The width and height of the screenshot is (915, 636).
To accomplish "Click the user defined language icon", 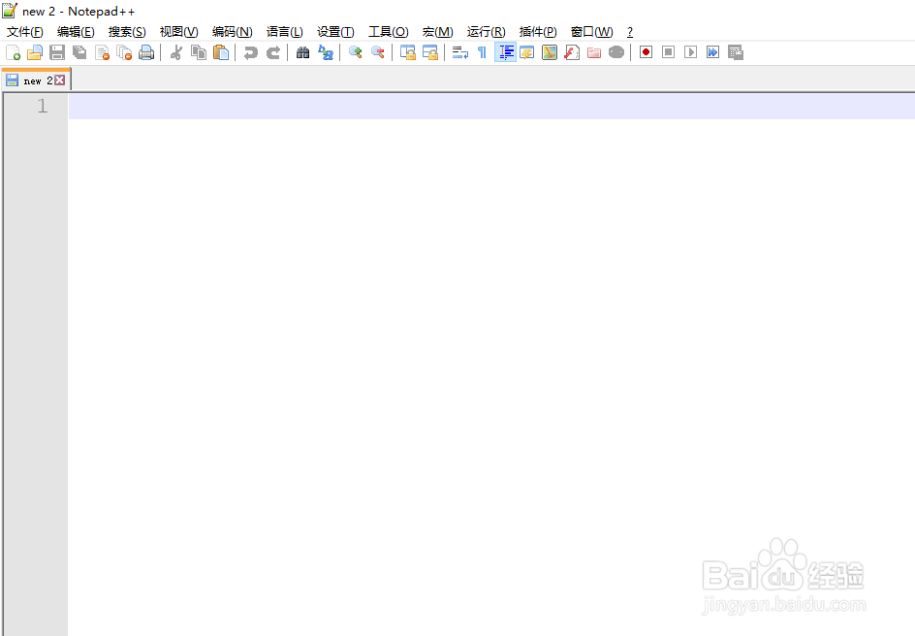I will point(527,52).
